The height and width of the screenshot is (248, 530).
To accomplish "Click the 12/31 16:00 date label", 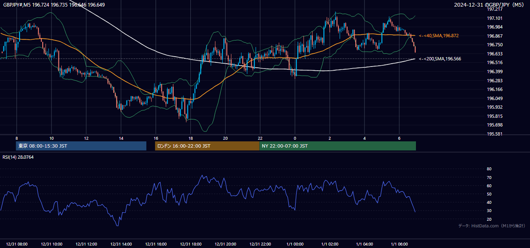I will click(x=156, y=244).
